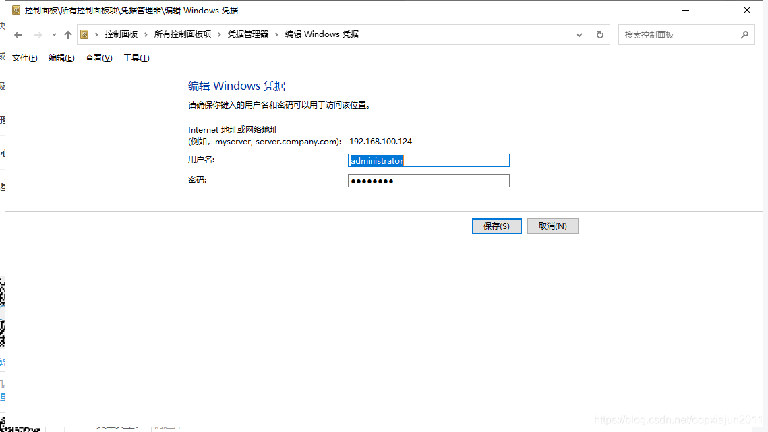
Task: Navigate to 控制面板 breadcrumb
Action: (121, 34)
